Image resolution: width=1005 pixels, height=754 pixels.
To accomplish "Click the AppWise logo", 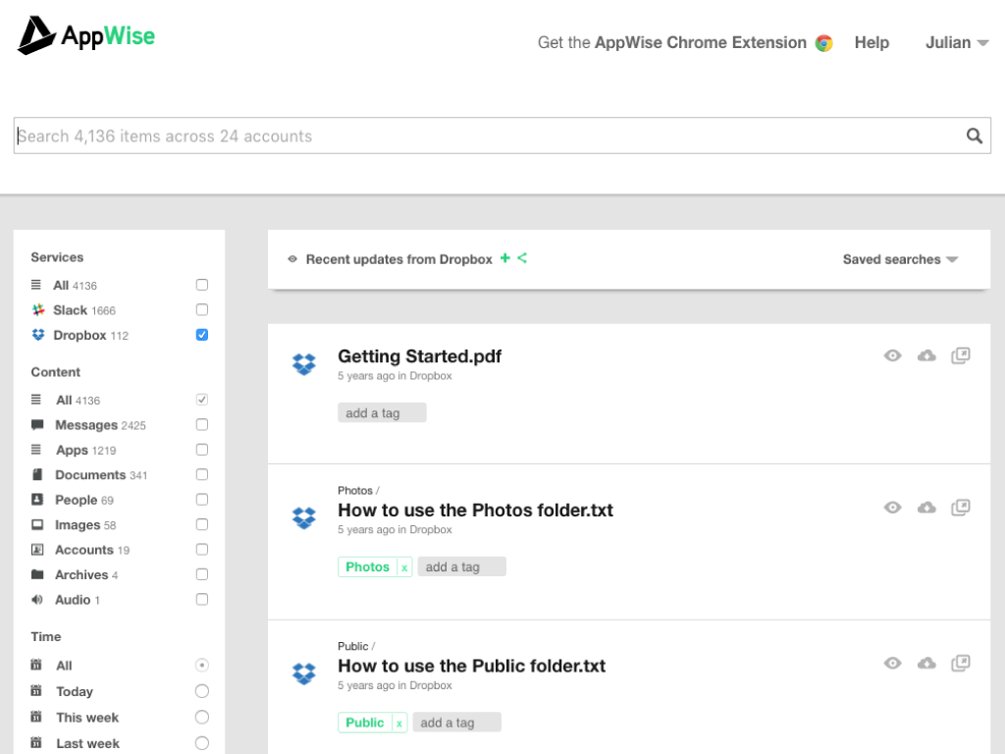I will tap(86, 36).
